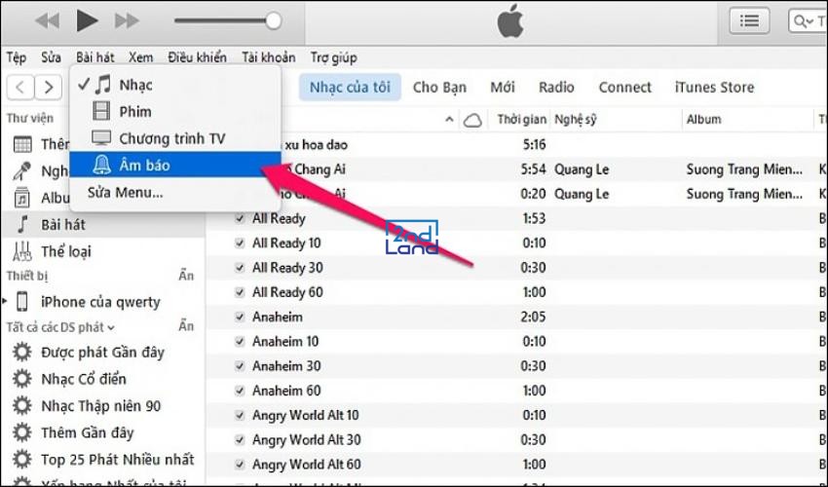
Task: Uncheck the Angry World Alt 10 checkbox
Action: point(240,415)
